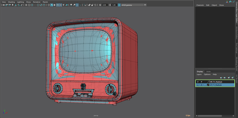Toggle visibility V of LP_TV_Radium layer

[x=198, y=85]
